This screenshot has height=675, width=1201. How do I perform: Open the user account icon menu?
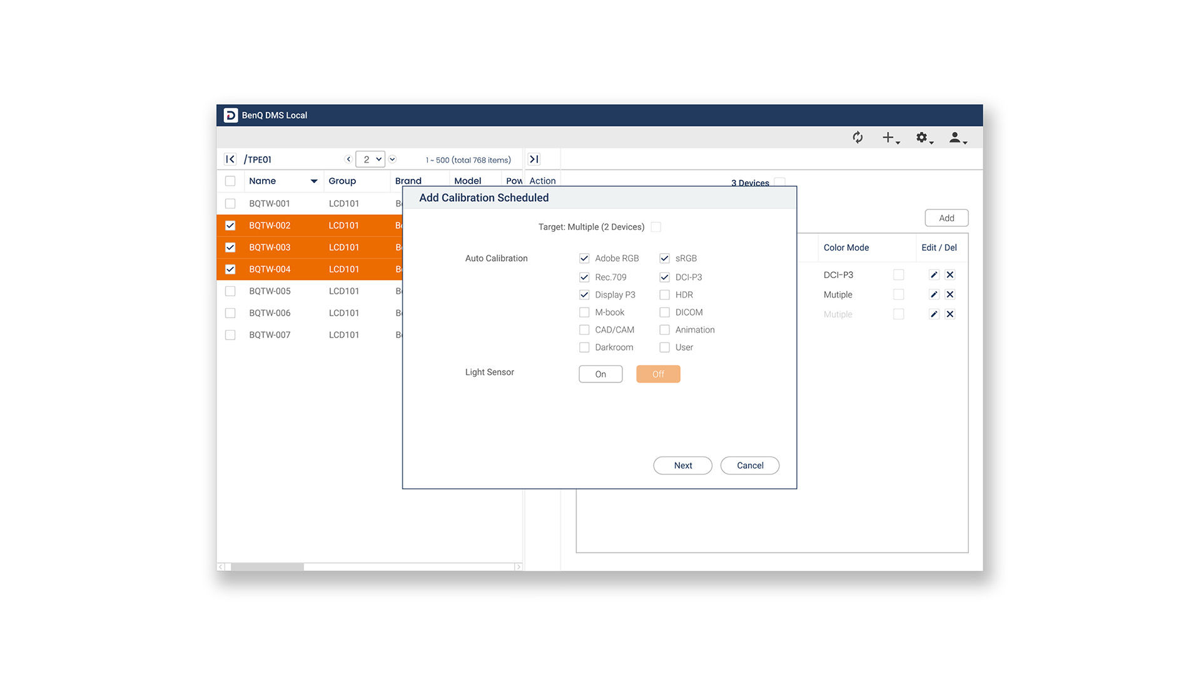956,137
